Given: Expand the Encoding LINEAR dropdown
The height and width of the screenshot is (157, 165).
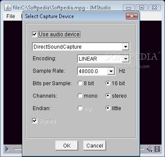Looking at the screenshot, I should (x=125, y=59).
